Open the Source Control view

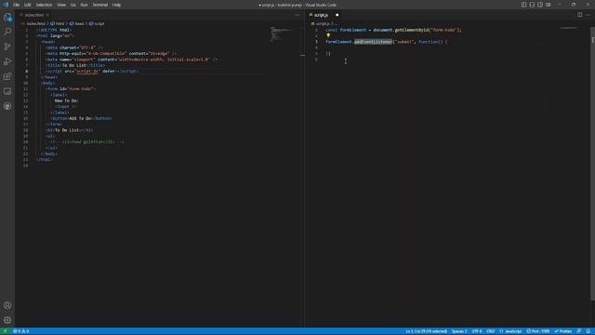pyautogui.click(x=7, y=47)
